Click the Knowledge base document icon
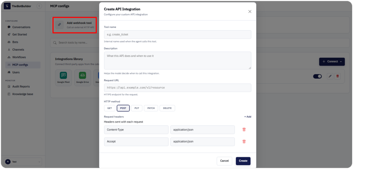This screenshot has height=169, width=376. coord(9,94)
